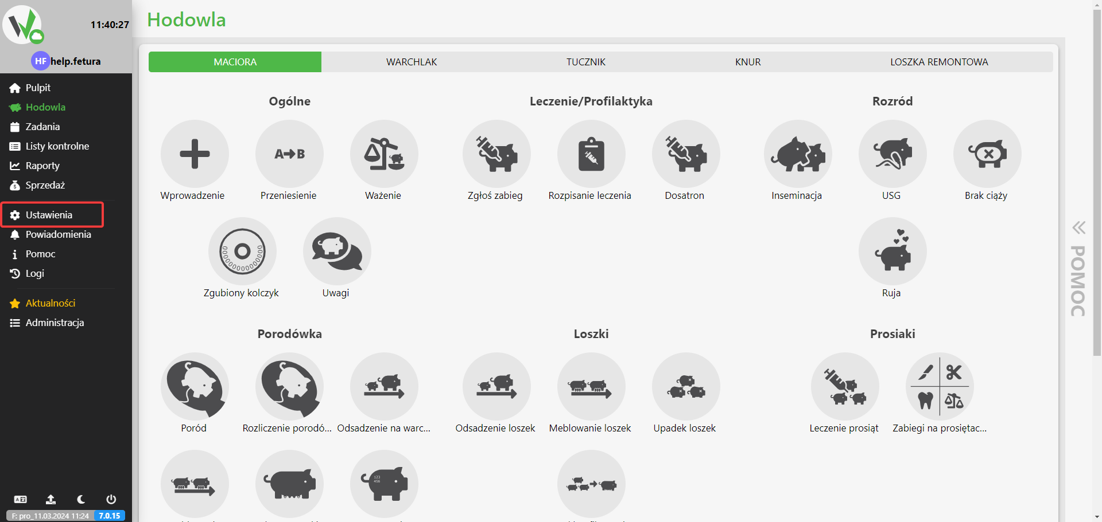Expand the POMOC help side panel
The height and width of the screenshot is (522, 1102).
click(1078, 269)
